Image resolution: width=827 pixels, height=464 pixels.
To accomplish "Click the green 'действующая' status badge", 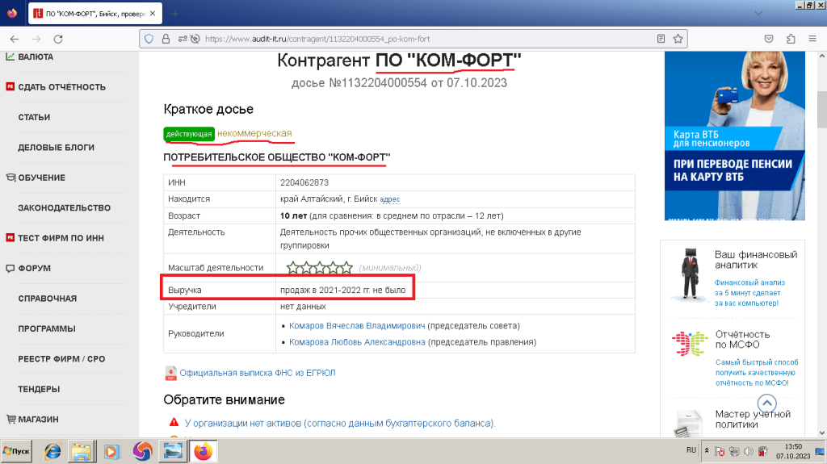I will click(189, 134).
